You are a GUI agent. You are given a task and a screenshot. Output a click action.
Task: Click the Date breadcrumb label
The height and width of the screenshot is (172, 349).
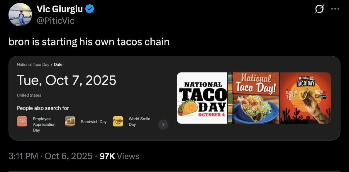[x=58, y=65]
